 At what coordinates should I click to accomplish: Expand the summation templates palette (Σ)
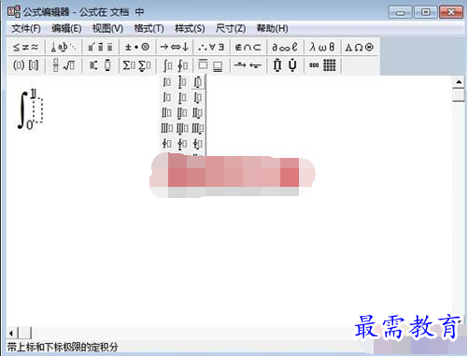(x=137, y=65)
